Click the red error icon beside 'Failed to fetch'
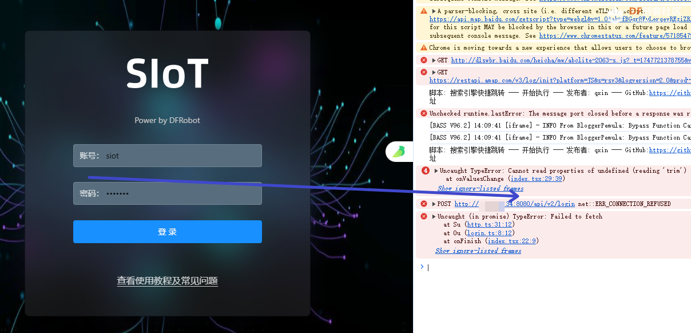Image resolution: width=691 pixels, height=333 pixels. pos(424,216)
